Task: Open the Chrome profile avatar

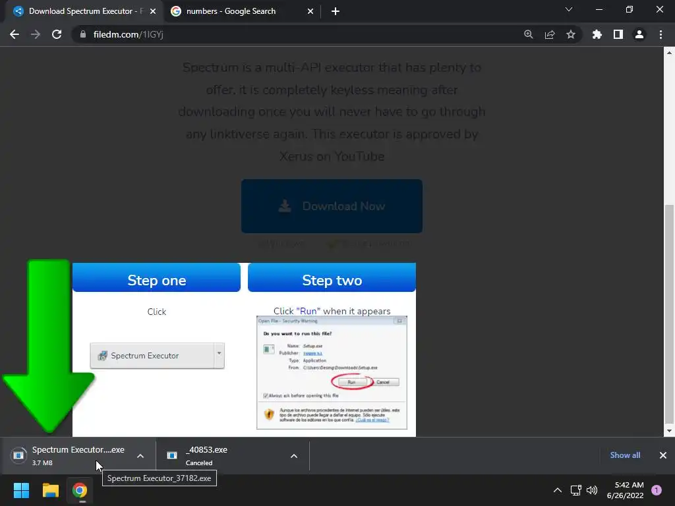Action: click(x=639, y=34)
